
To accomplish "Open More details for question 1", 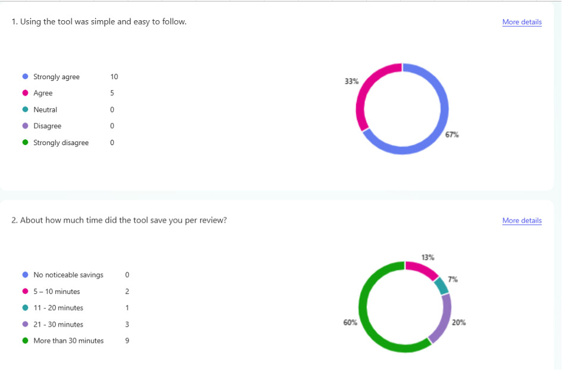I will tap(522, 22).
